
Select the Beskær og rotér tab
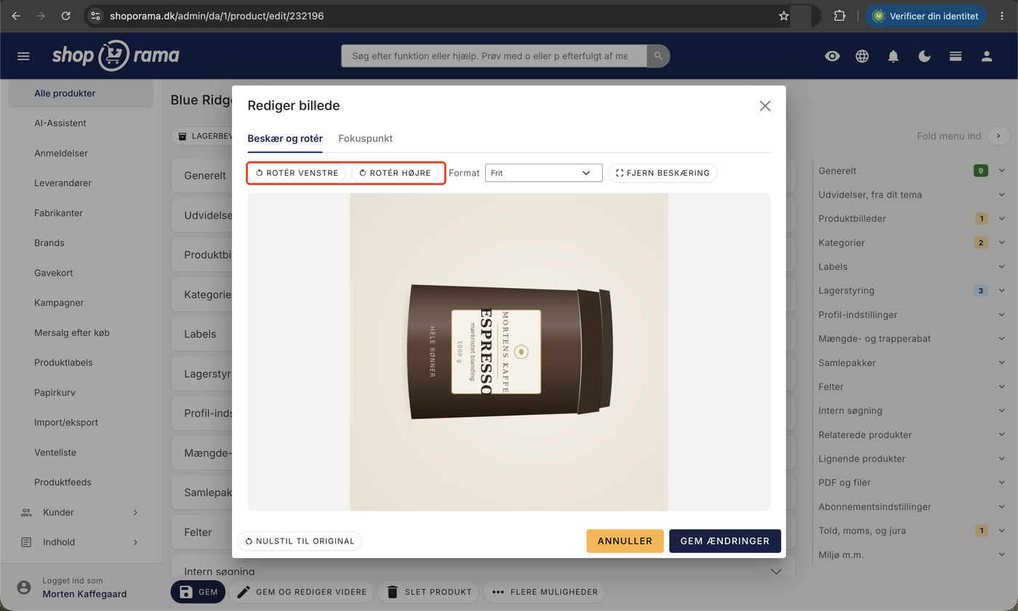coord(285,138)
